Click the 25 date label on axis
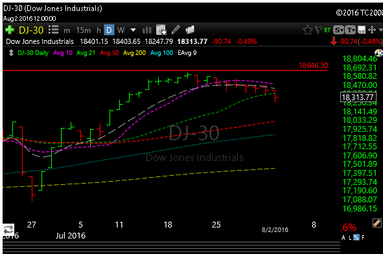Image resolution: width=383 pixels, height=254 pixels. (x=216, y=225)
